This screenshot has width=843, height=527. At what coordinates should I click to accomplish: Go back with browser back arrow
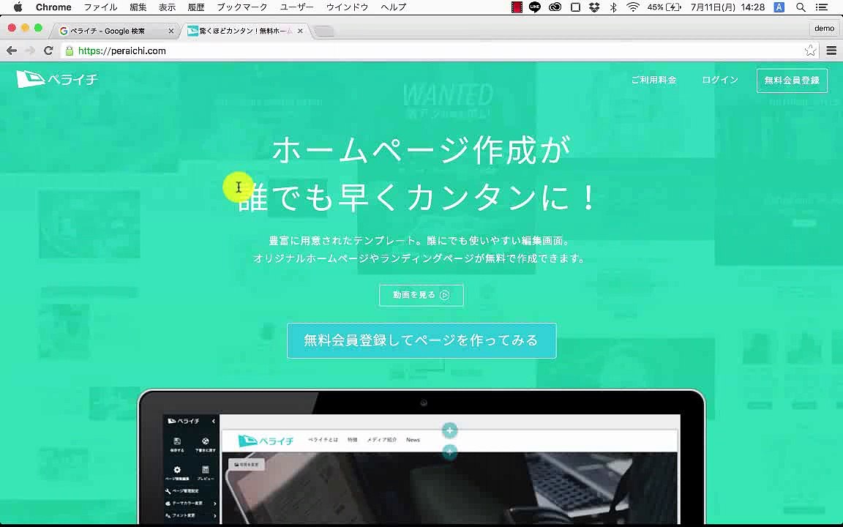click(x=12, y=51)
